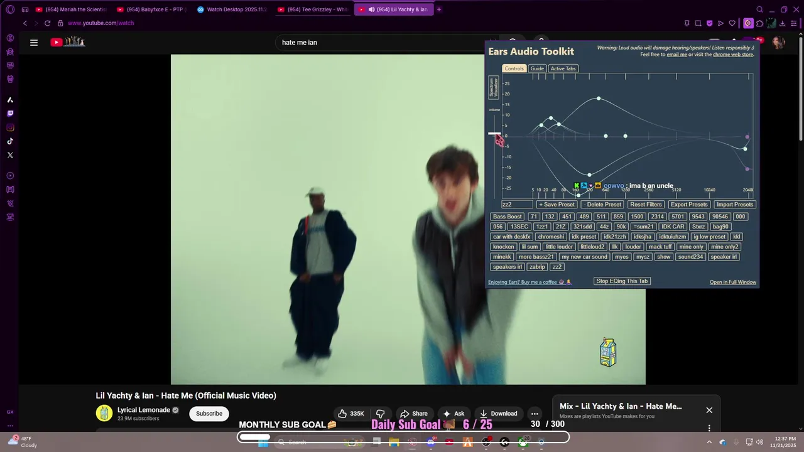Open Ears in Full Window link
The height and width of the screenshot is (452, 804).
pos(733,282)
